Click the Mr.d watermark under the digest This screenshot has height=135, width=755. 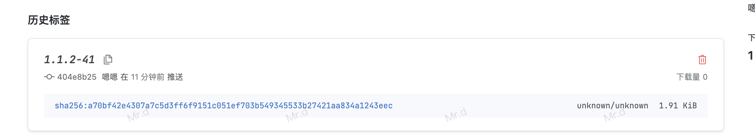coord(138,115)
